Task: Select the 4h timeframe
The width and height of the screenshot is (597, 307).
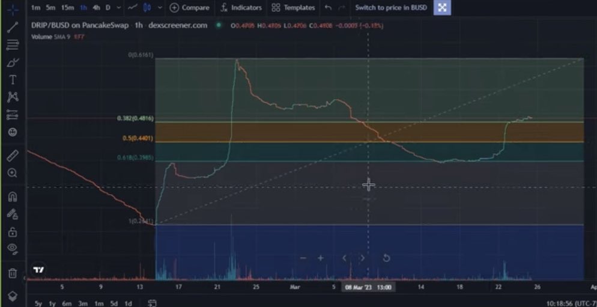Action: click(96, 8)
